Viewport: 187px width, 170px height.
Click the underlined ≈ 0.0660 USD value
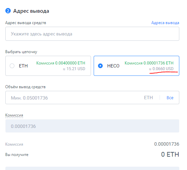point(161,69)
